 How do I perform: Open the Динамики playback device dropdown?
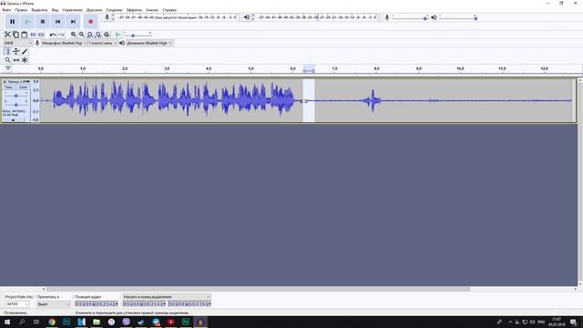149,43
